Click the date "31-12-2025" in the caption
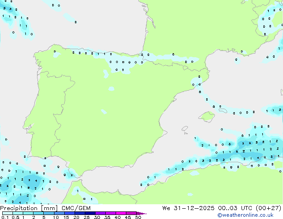283x219 pixels. click(x=194, y=208)
